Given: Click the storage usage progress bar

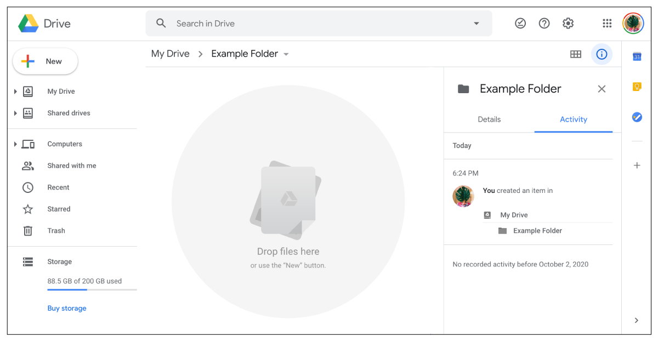Looking at the screenshot, I should 92,289.
